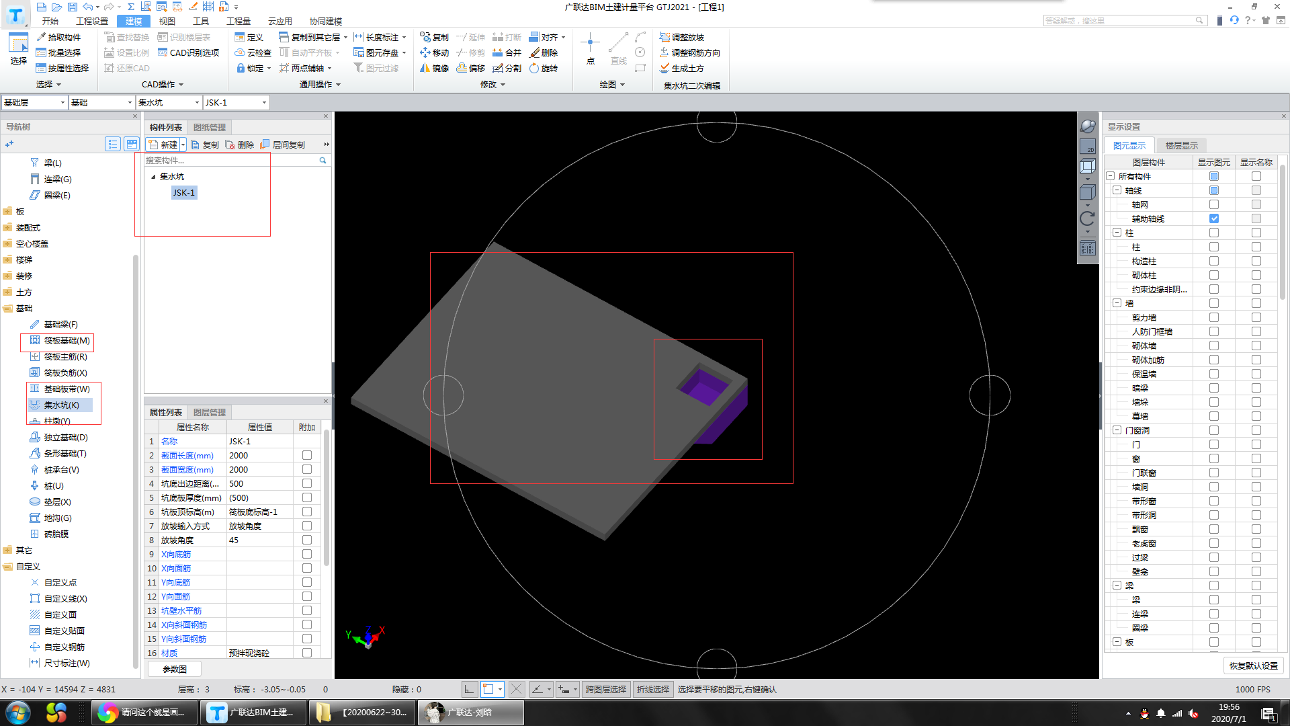The width and height of the screenshot is (1290, 726).
Task: Check 附加 box for 截面长度(mm) row
Action: tap(307, 455)
